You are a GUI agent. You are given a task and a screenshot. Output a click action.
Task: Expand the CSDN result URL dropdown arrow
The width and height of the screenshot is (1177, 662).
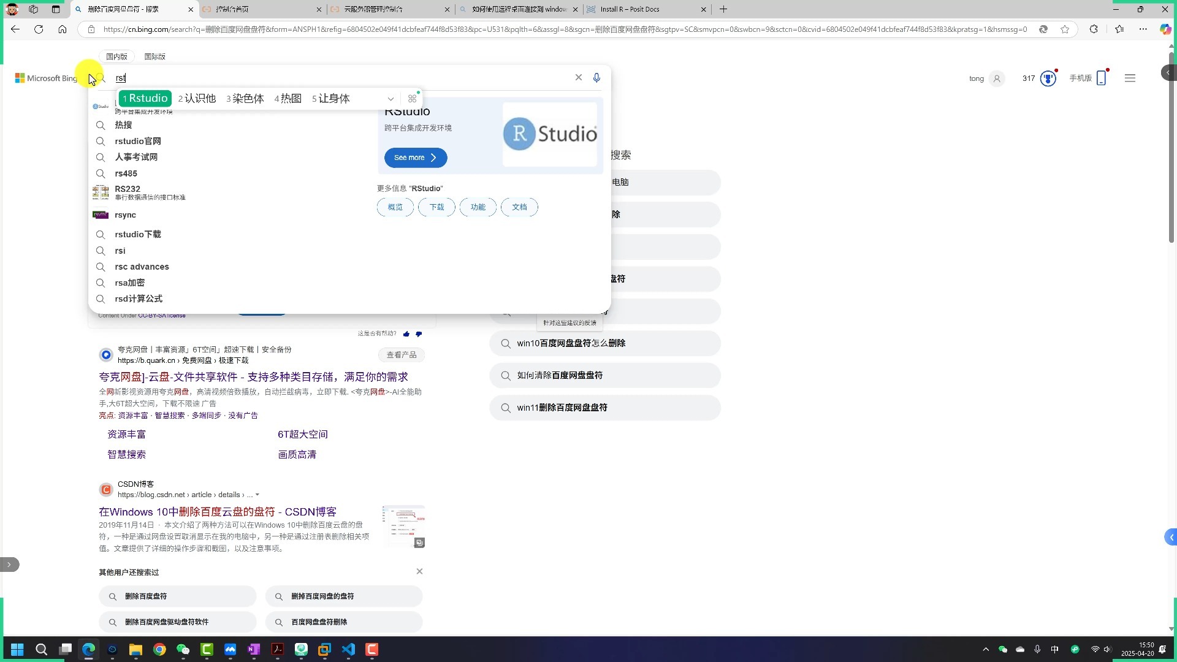coord(257,495)
